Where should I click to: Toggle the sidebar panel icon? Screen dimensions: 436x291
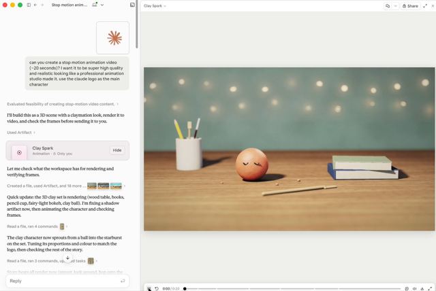(29, 5)
